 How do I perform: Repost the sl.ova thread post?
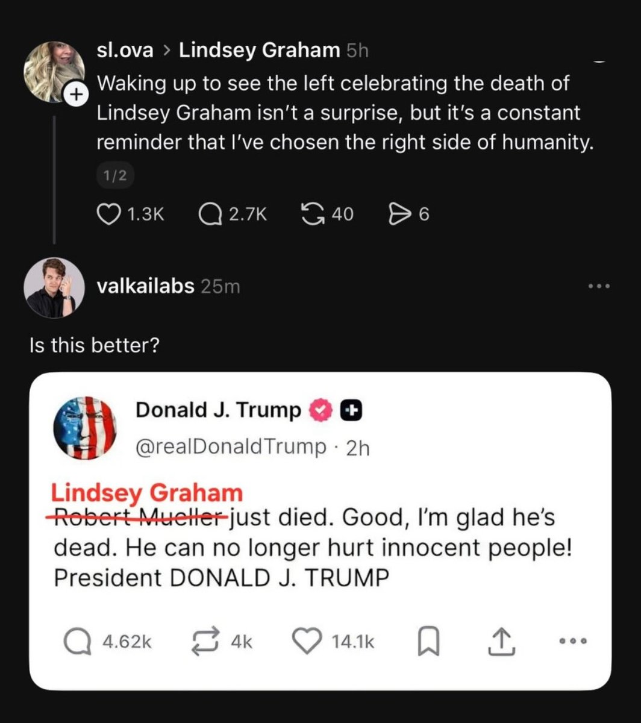click(311, 214)
